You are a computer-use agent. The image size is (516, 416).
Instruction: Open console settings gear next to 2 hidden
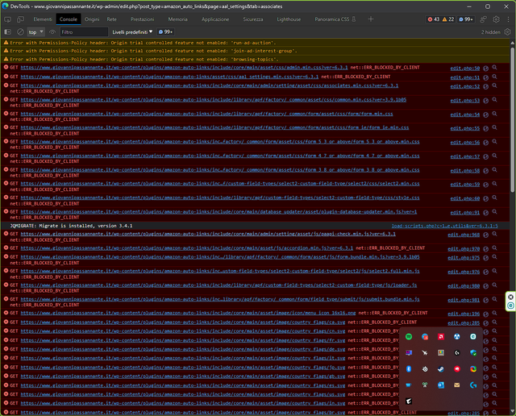pos(507,32)
